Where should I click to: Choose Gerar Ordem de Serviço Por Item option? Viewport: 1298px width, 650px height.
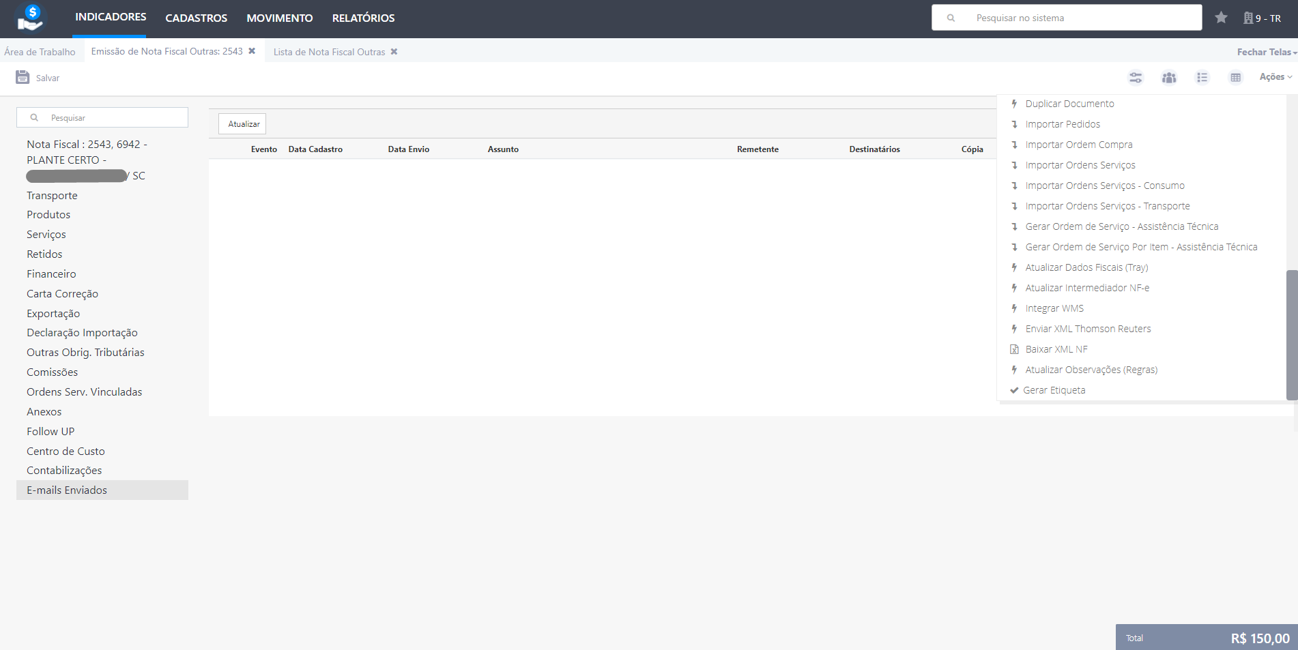coord(1141,247)
